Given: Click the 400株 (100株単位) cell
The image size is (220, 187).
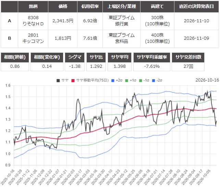Looking at the screenshot, I should (157, 38).
